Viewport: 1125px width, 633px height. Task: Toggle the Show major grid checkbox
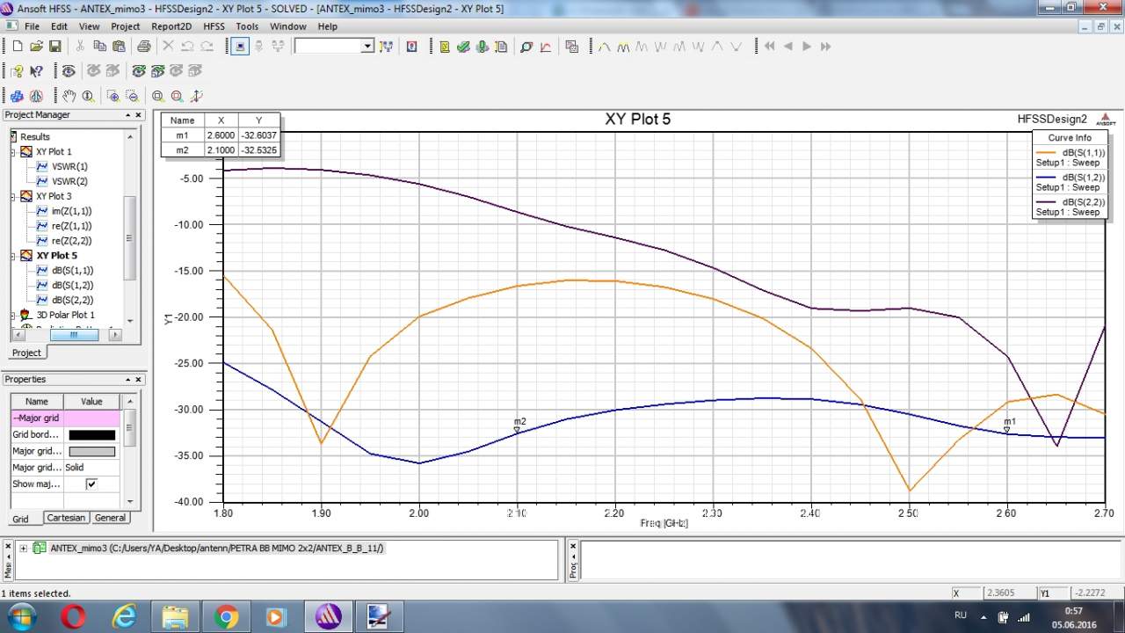pyautogui.click(x=91, y=484)
